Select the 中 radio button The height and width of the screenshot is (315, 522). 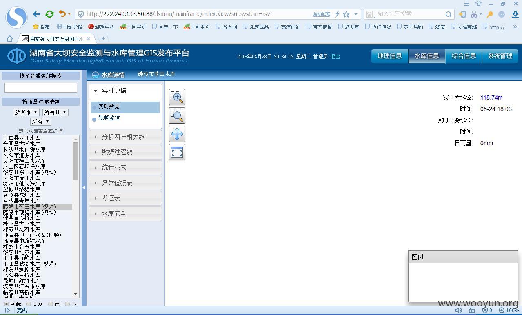51,304
